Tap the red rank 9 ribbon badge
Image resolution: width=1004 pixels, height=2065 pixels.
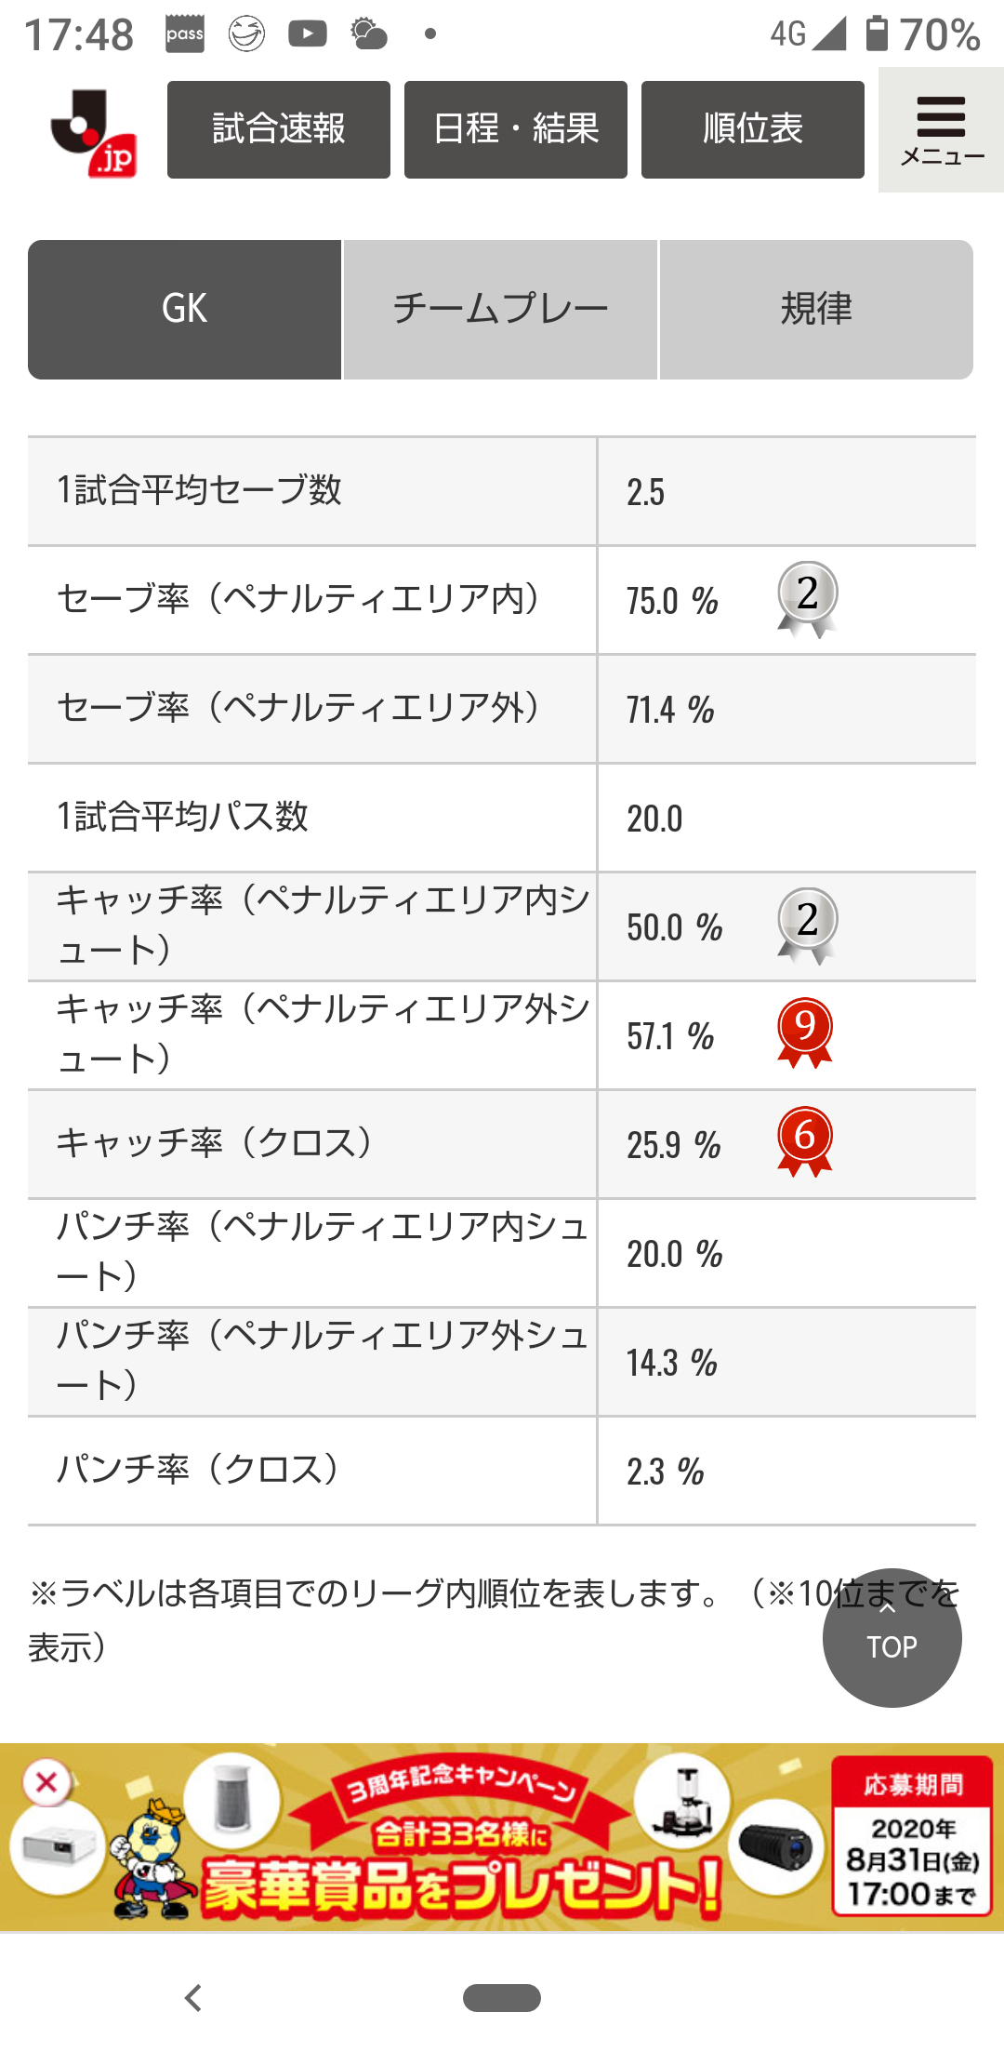805,1032
